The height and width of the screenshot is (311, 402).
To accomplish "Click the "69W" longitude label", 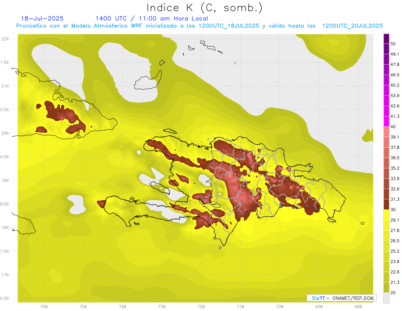I will pyautogui.click(x=319, y=307).
